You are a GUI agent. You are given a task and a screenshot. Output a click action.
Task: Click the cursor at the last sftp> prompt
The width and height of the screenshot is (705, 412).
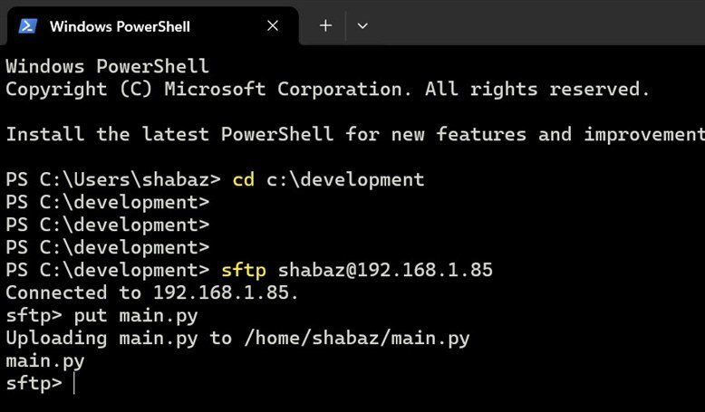75,383
